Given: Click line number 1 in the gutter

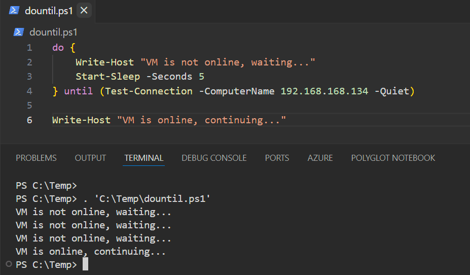Looking at the screenshot, I should tap(29, 48).
